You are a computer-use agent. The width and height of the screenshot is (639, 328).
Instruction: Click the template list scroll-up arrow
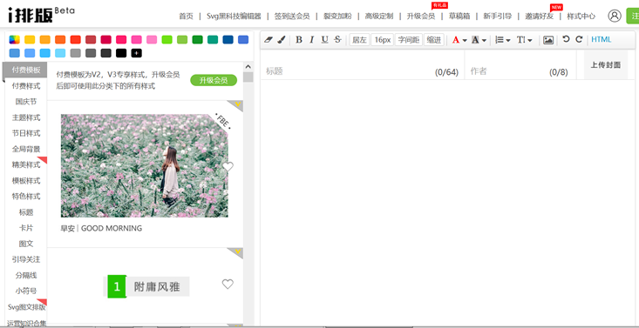click(248, 67)
